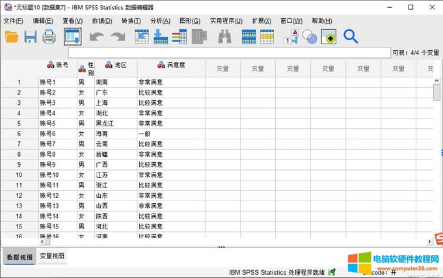Save the dataset with the floppy disk icon
Screen dimensions: 443x278
coord(31,37)
